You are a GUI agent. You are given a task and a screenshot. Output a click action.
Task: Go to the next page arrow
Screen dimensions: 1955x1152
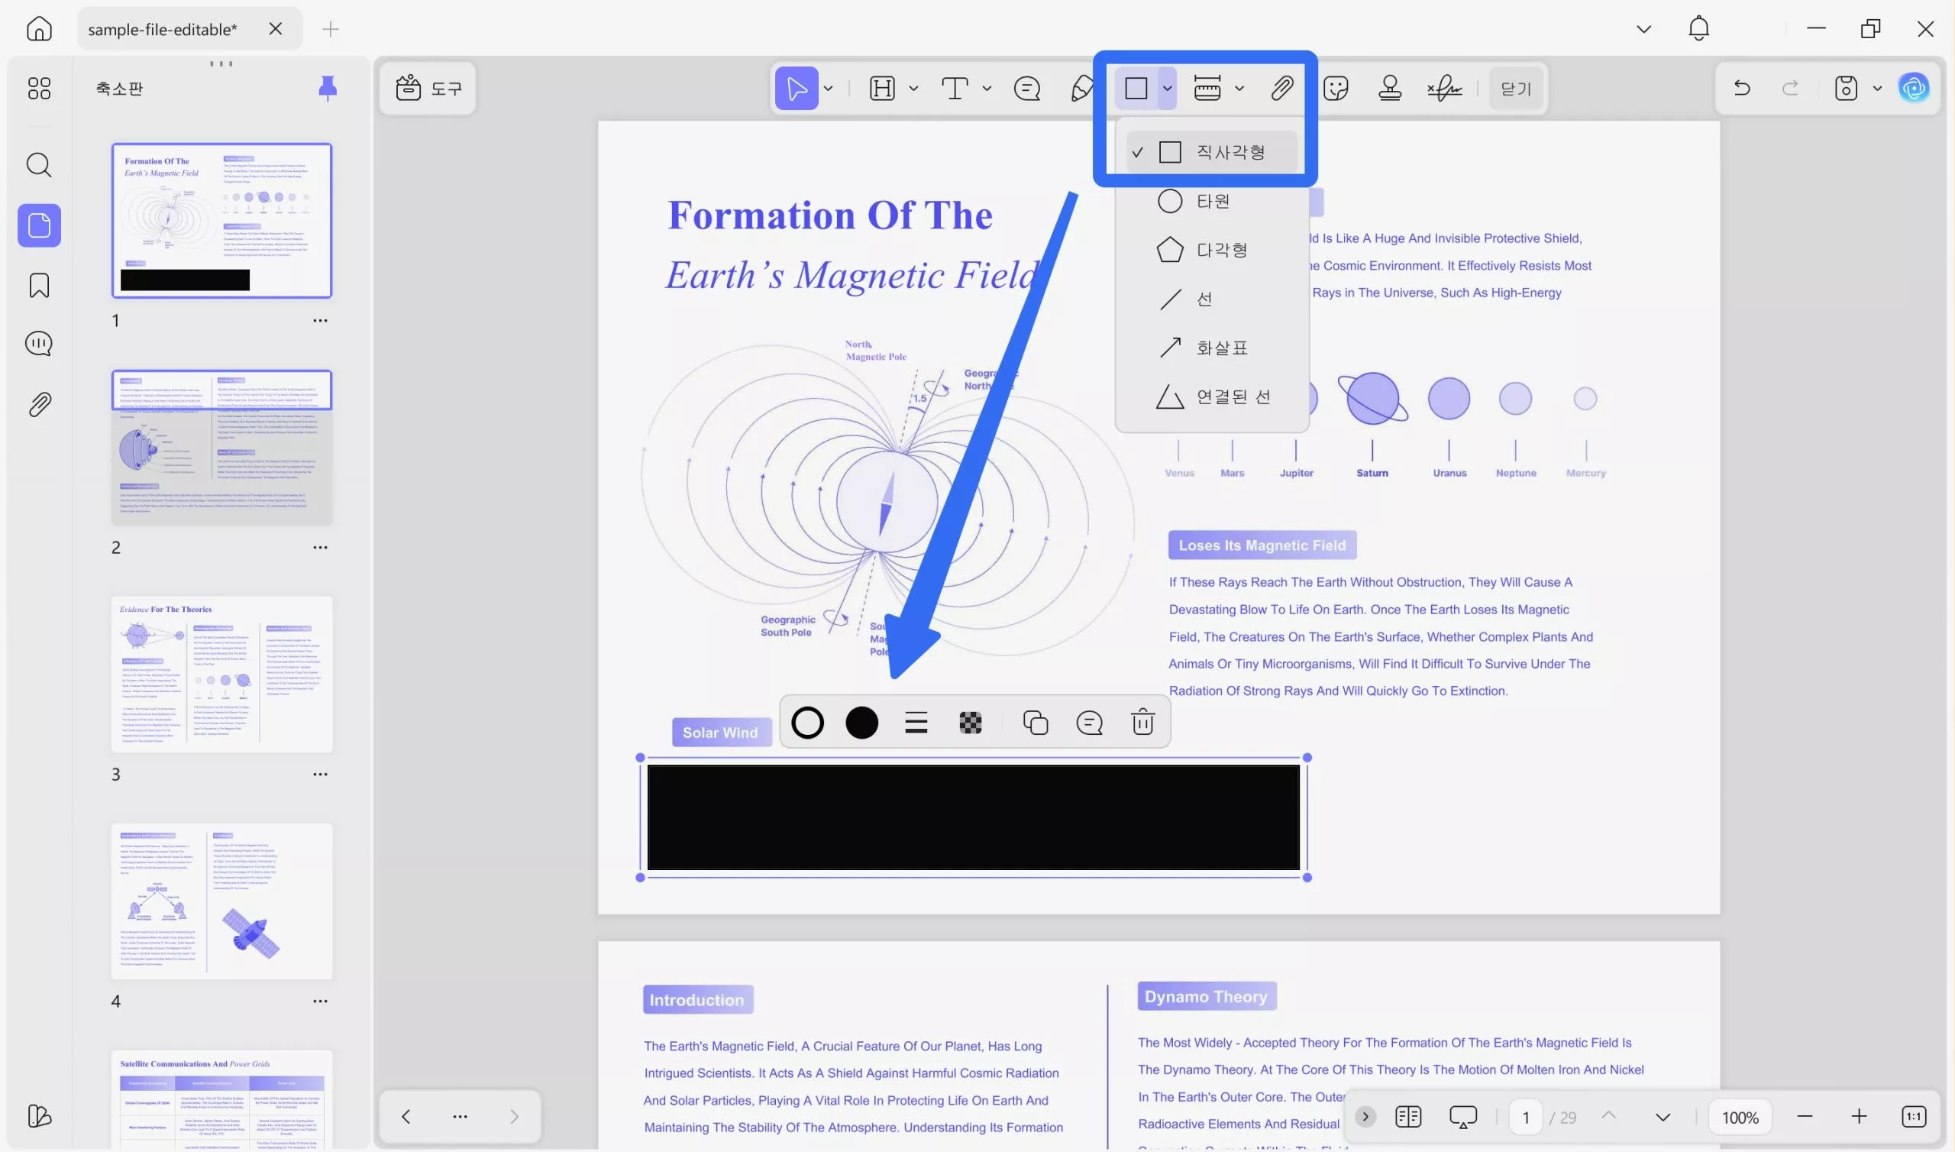point(1663,1117)
